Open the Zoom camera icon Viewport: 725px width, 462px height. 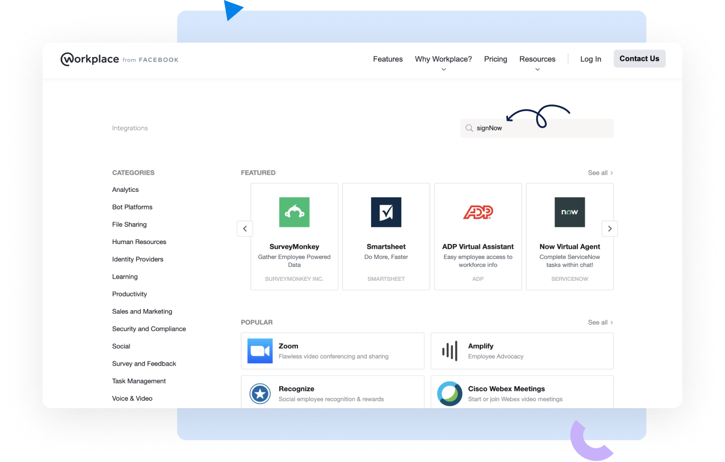(x=260, y=351)
